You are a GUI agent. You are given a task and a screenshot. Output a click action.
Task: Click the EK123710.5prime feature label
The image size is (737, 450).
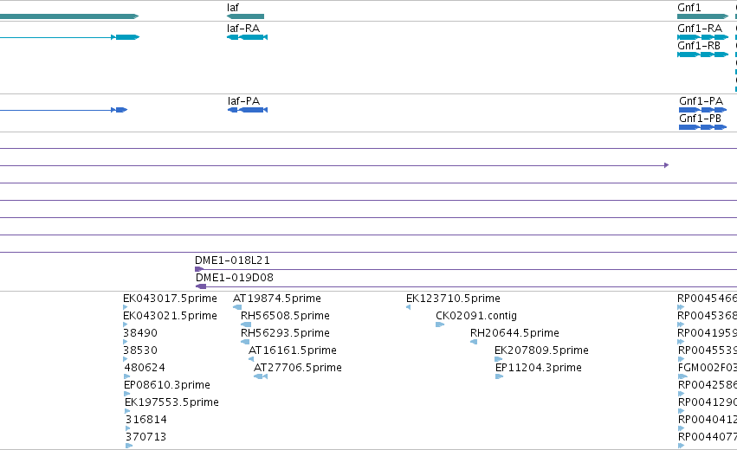point(453,299)
